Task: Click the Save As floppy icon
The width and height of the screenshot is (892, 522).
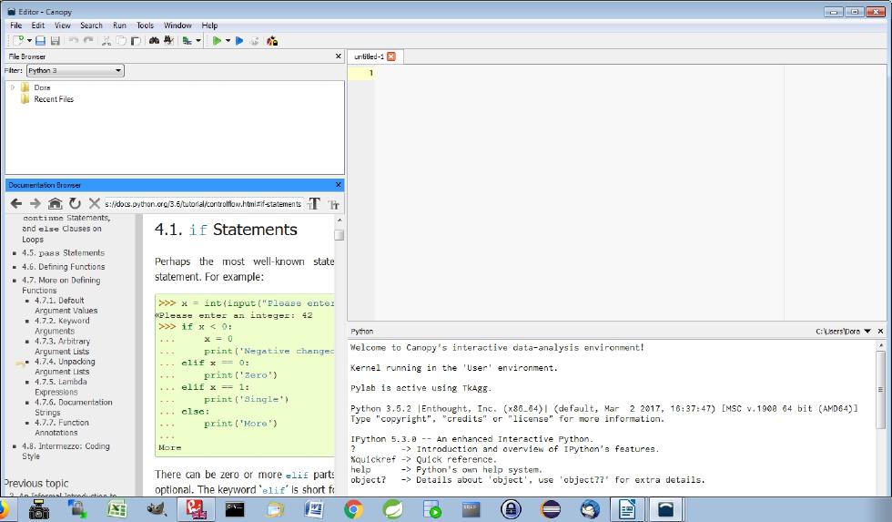Action: pos(56,40)
